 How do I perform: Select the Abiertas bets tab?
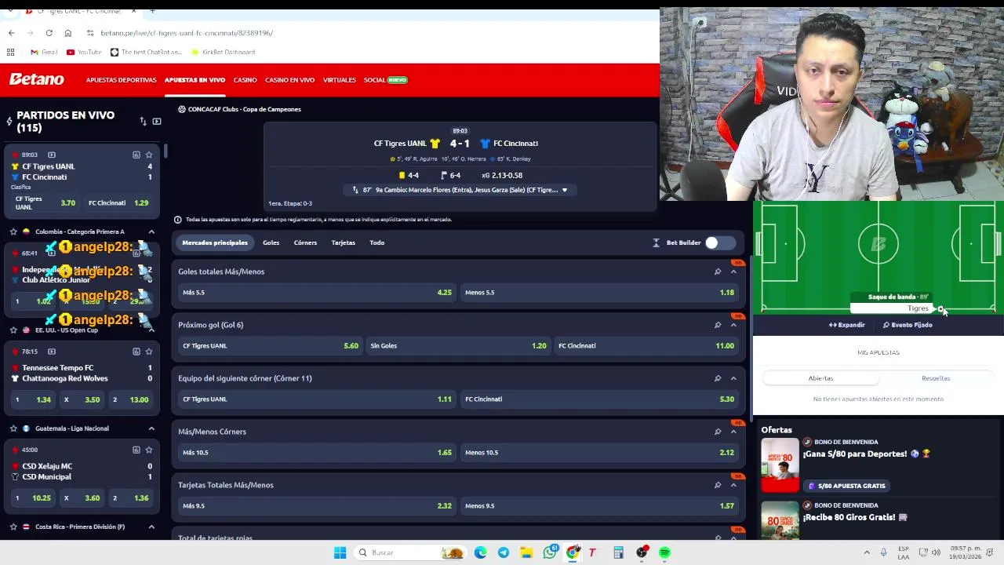820,378
